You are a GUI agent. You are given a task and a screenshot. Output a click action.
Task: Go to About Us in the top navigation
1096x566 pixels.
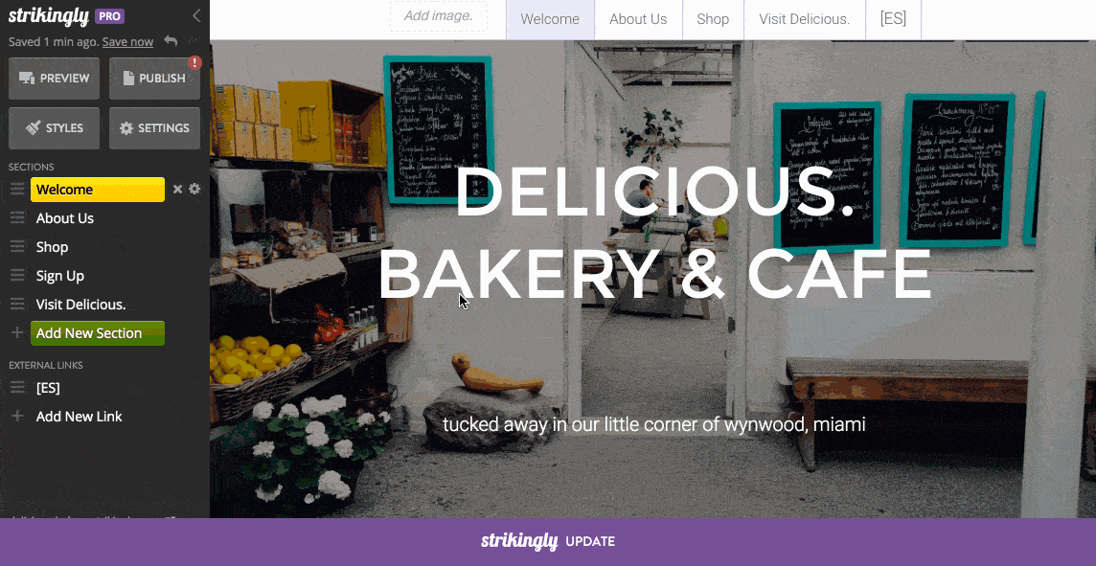tap(638, 19)
